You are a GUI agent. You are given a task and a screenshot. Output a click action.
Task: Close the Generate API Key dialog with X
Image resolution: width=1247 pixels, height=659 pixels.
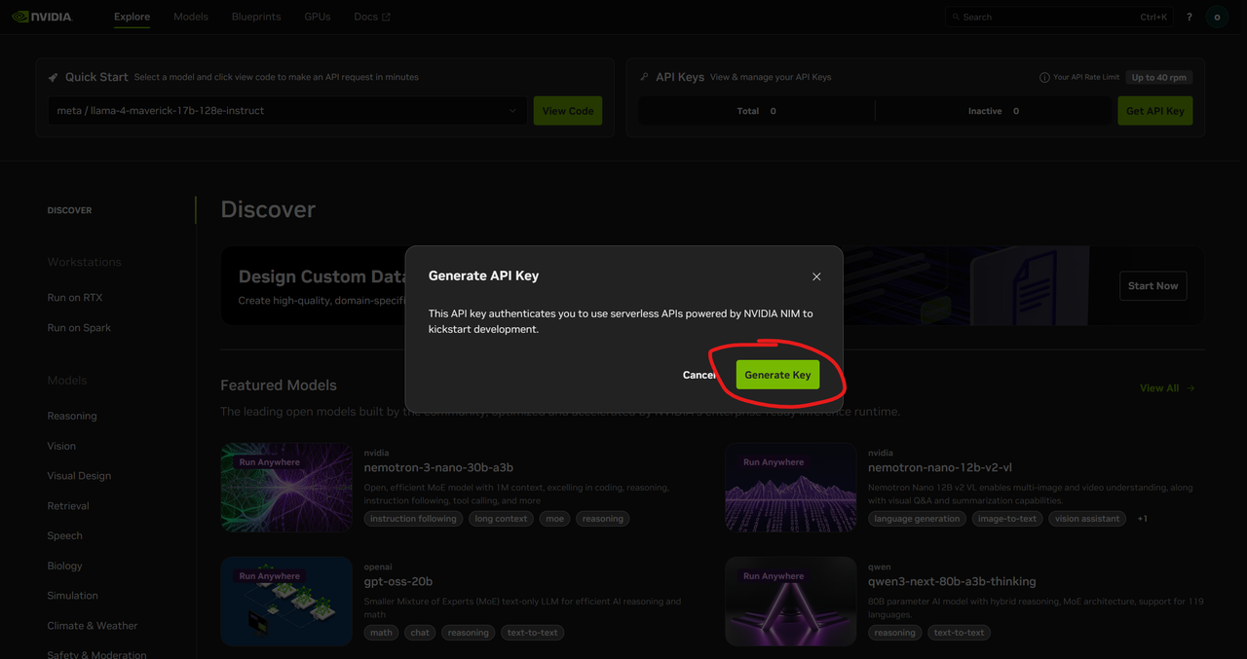[816, 276]
